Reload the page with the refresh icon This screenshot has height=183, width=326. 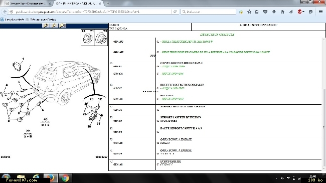[x=175, y=12]
